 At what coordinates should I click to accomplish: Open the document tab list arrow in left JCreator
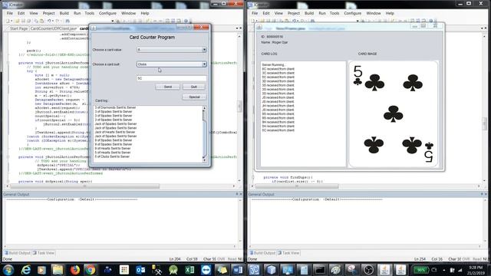237,28
